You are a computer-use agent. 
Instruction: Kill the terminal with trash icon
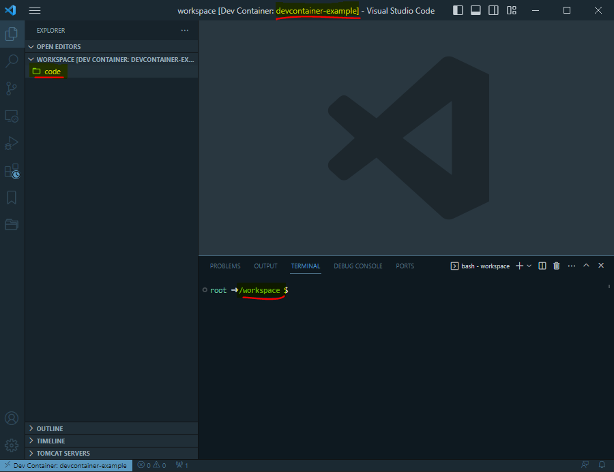tap(557, 266)
